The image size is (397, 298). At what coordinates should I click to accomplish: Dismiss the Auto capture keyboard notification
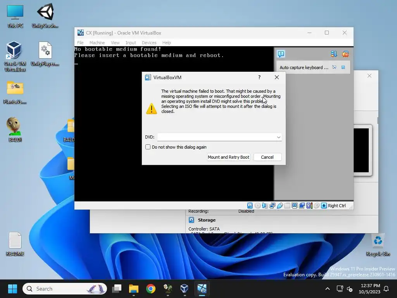pos(343,67)
